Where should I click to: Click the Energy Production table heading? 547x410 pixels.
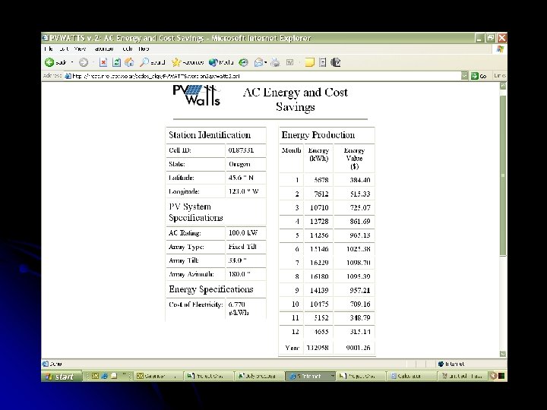point(318,135)
